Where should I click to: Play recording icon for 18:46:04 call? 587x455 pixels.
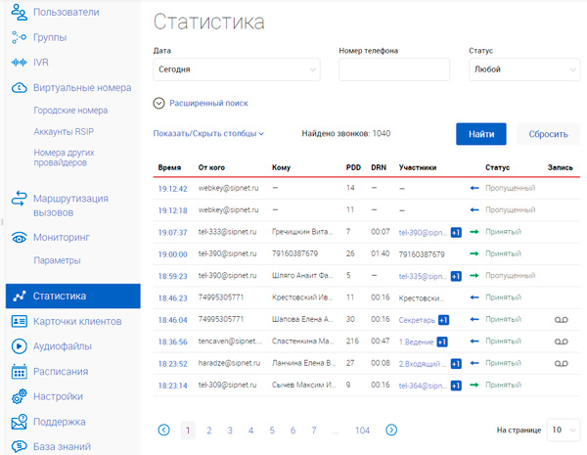click(561, 319)
